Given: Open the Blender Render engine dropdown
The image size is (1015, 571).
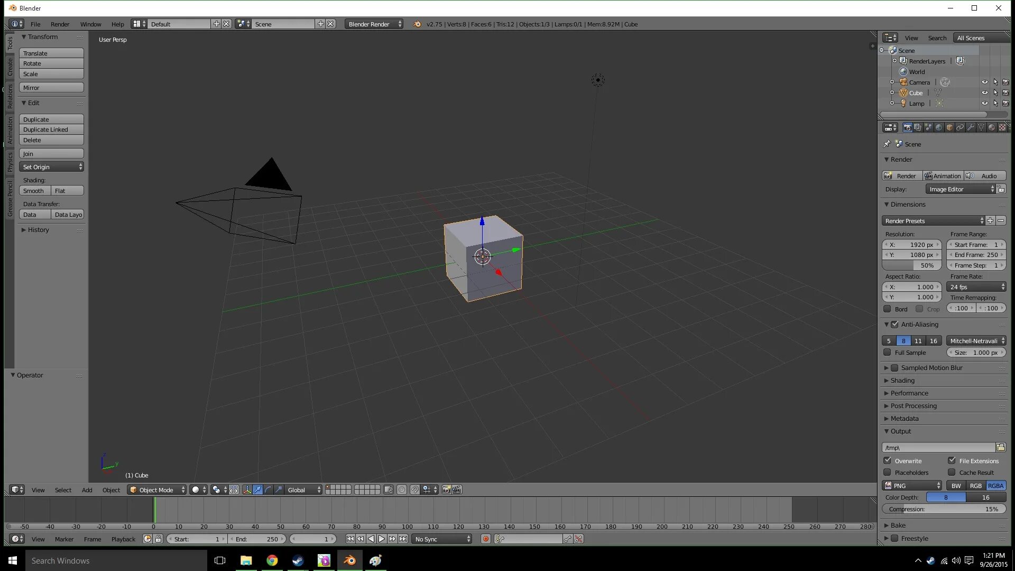Looking at the screenshot, I should (374, 24).
